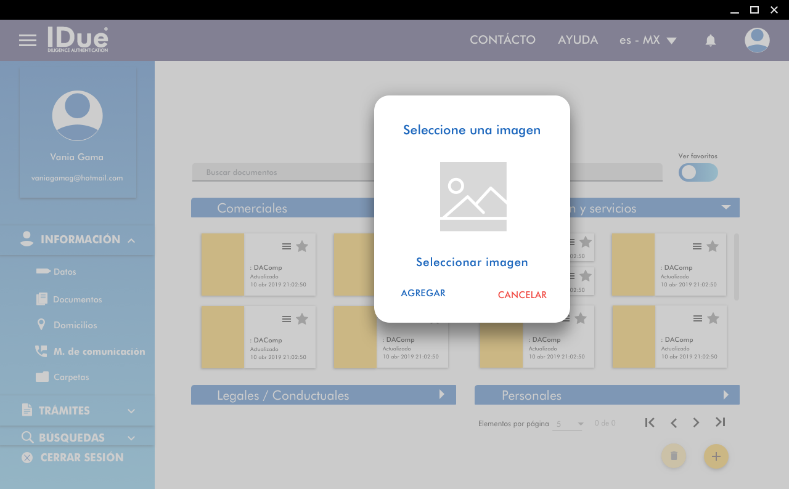The height and width of the screenshot is (489, 789).
Task: Open the user avatar in the top right
Action: tap(756, 41)
